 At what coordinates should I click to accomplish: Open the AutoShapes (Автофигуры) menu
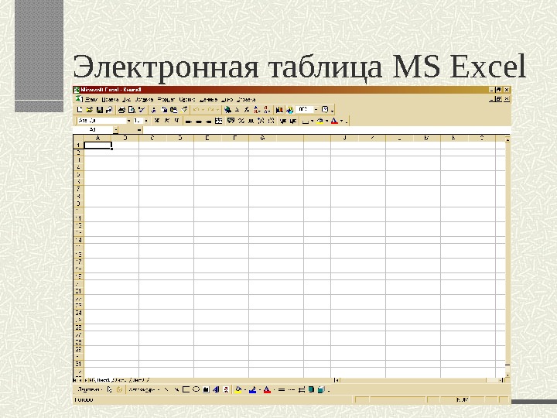tap(144, 389)
